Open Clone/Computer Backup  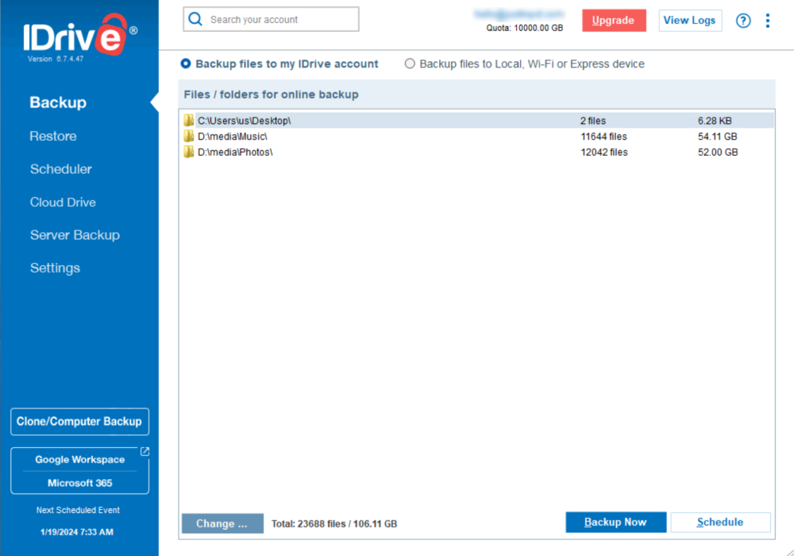[x=79, y=421]
